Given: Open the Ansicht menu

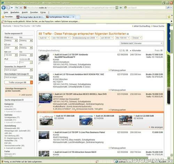Looking at the screenshot, I should point(25,13).
